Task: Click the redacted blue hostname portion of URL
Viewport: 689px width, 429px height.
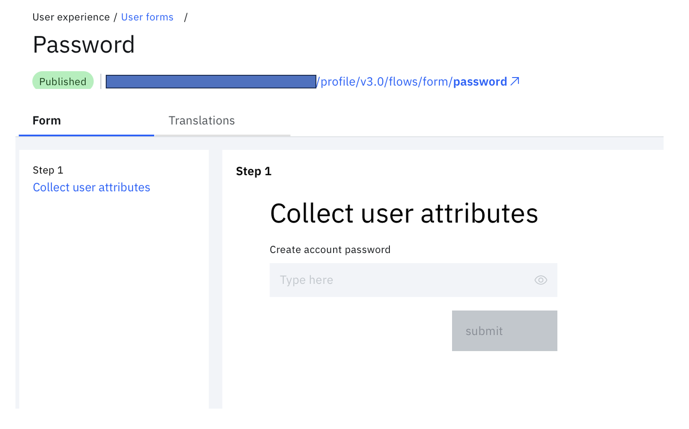Action: tap(211, 82)
